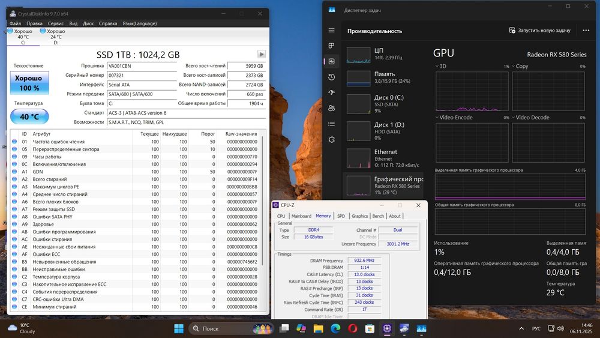Select attribute row A9 Здоровье
Image resolution: width=600 pixels, height=338 pixels.
(x=134, y=225)
